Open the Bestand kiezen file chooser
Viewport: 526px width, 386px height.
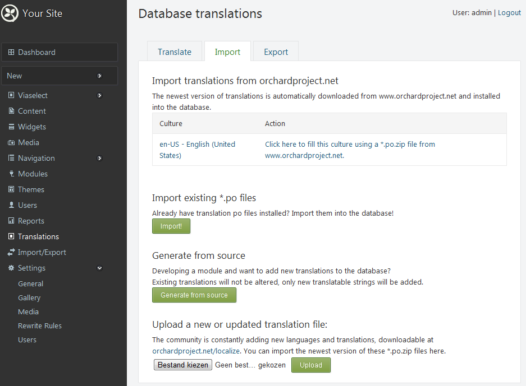point(183,365)
